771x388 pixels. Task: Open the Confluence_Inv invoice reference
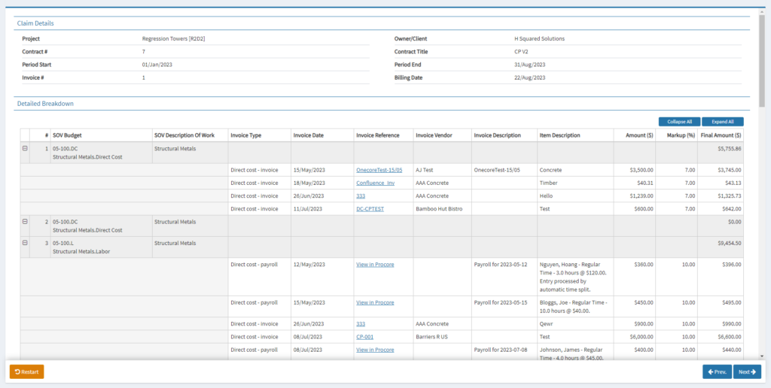[x=375, y=183]
